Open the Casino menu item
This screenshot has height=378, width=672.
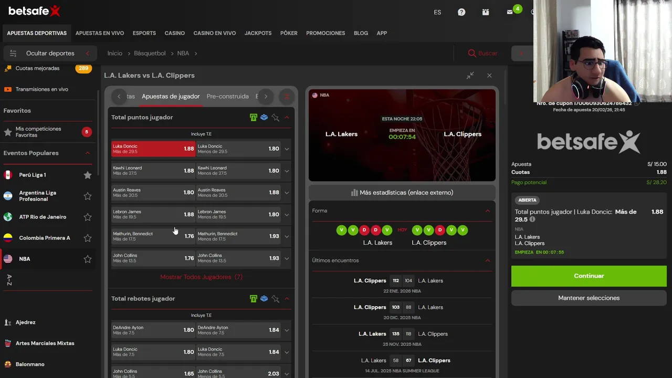[x=175, y=33]
